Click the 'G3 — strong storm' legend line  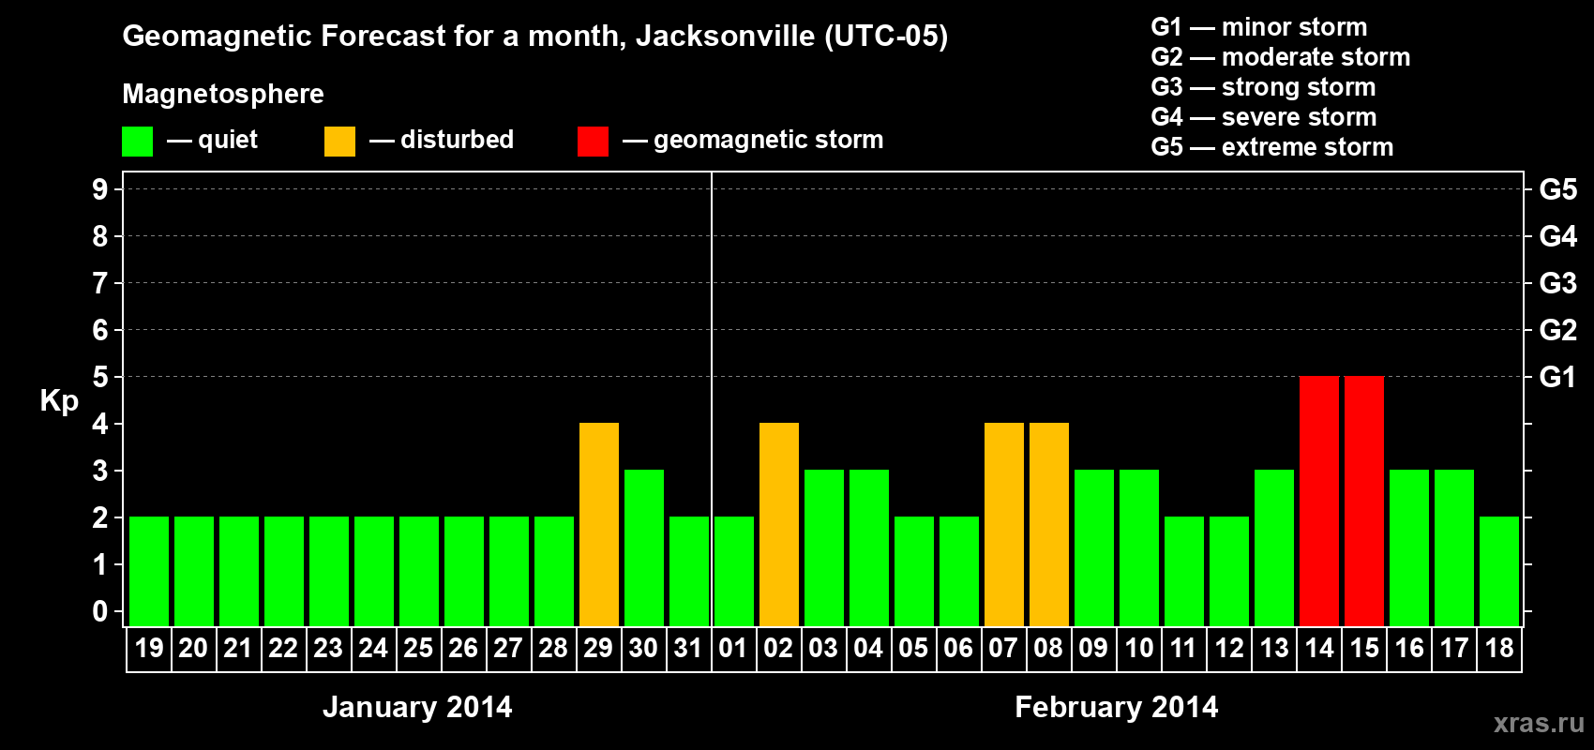pyautogui.click(x=1263, y=87)
